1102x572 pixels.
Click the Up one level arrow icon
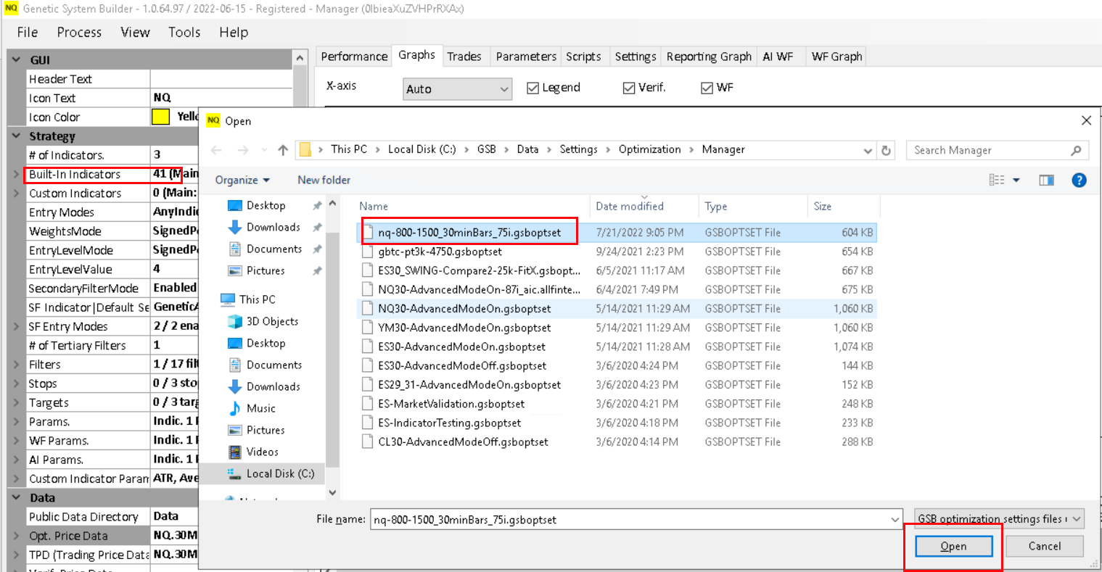pos(283,150)
